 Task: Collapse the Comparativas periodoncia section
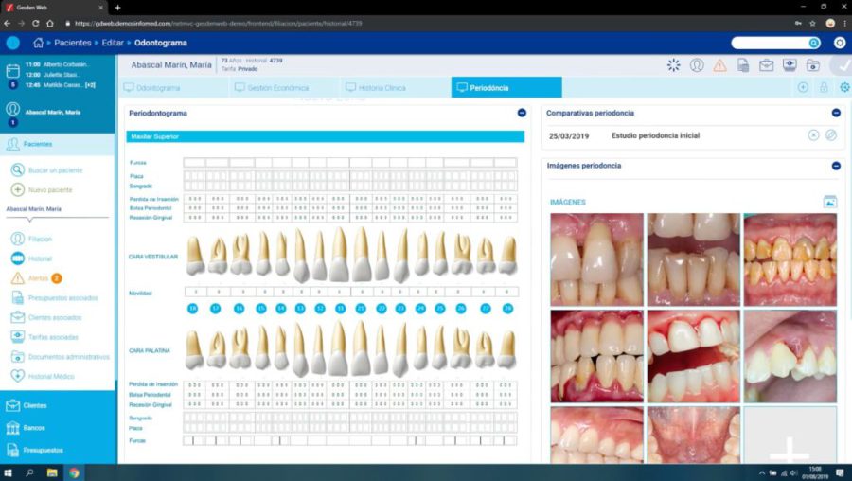[835, 113]
